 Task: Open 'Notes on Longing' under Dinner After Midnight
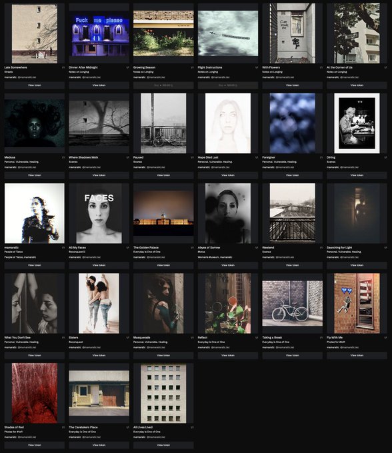pos(78,72)
